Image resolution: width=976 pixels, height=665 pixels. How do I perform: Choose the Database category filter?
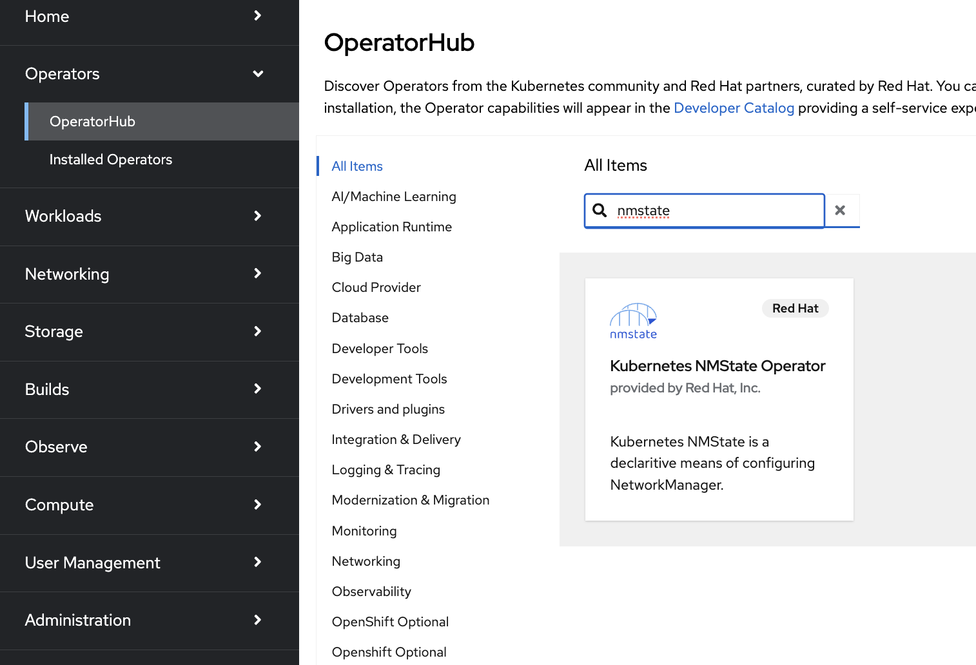pyautogui.click(x=360, y=318)
